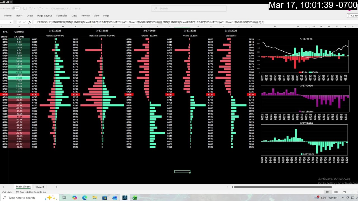Open the Review ribbon tab
Screen dimensions: 358x201
(86, 16)
